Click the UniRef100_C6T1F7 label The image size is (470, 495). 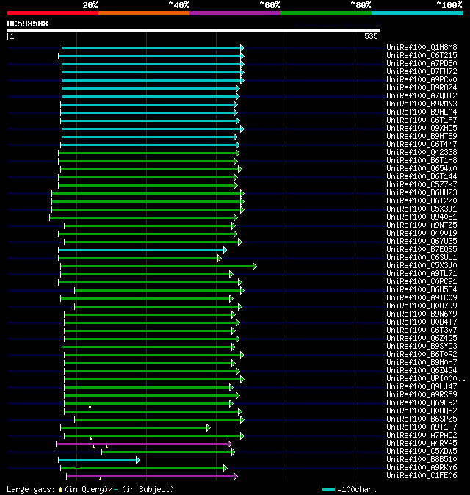pyautogui.click(x=422, y=120)
